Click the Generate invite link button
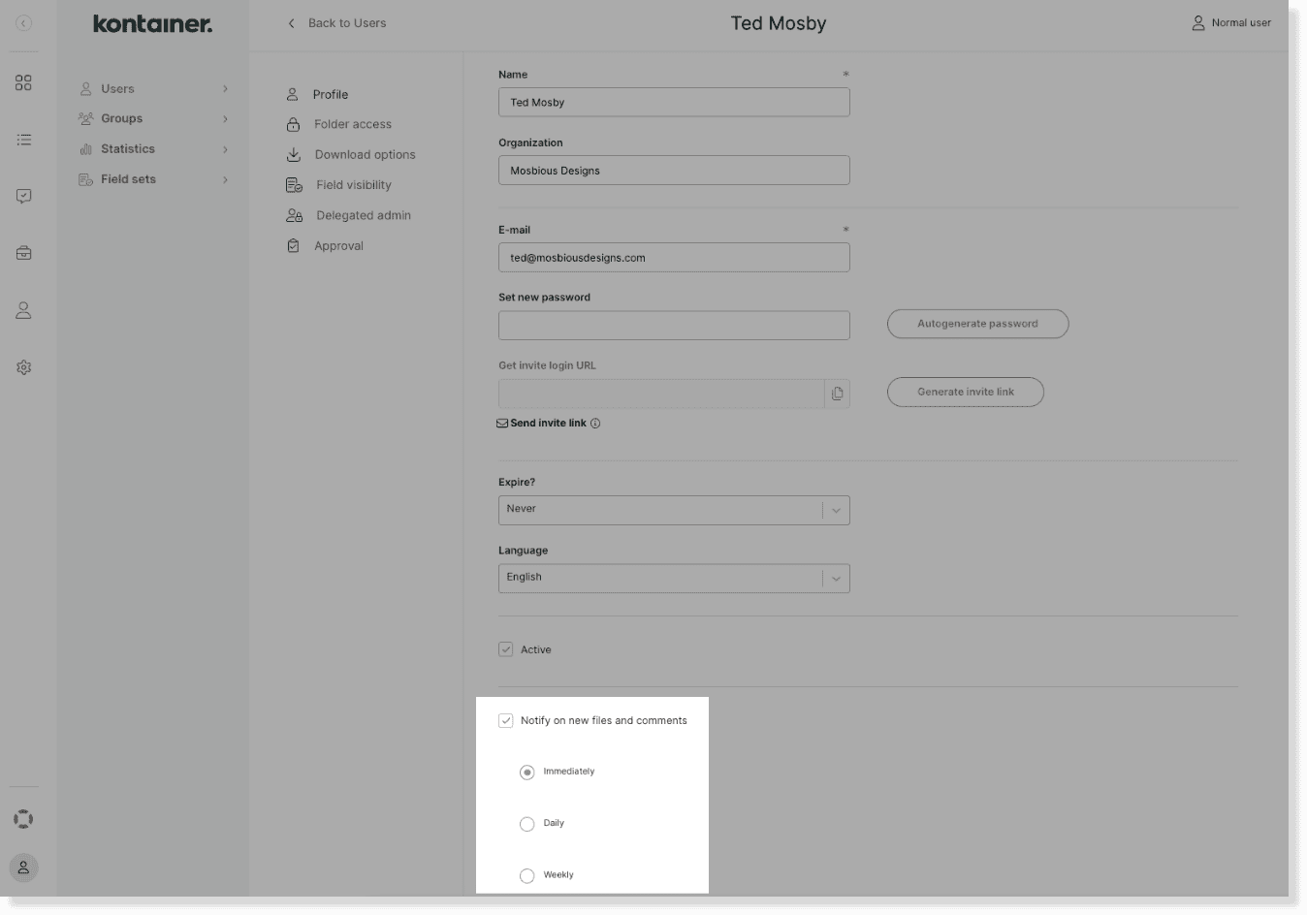1307x915 pixels. coord(965,392)
